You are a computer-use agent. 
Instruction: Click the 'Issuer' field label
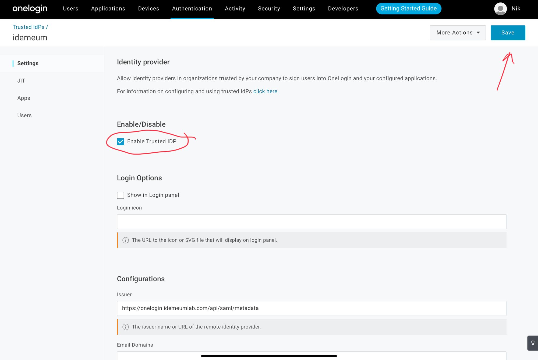point(124,295)
